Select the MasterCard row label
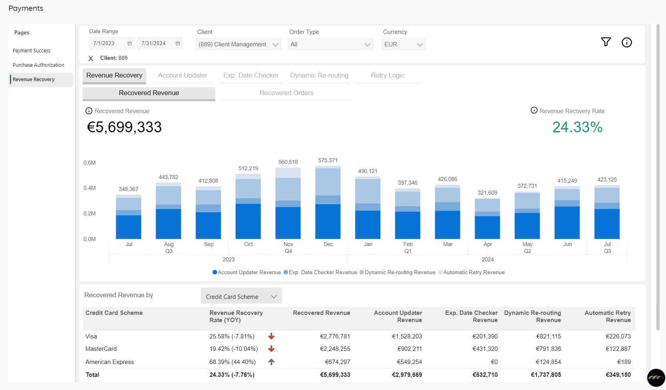 pos(101,349)
